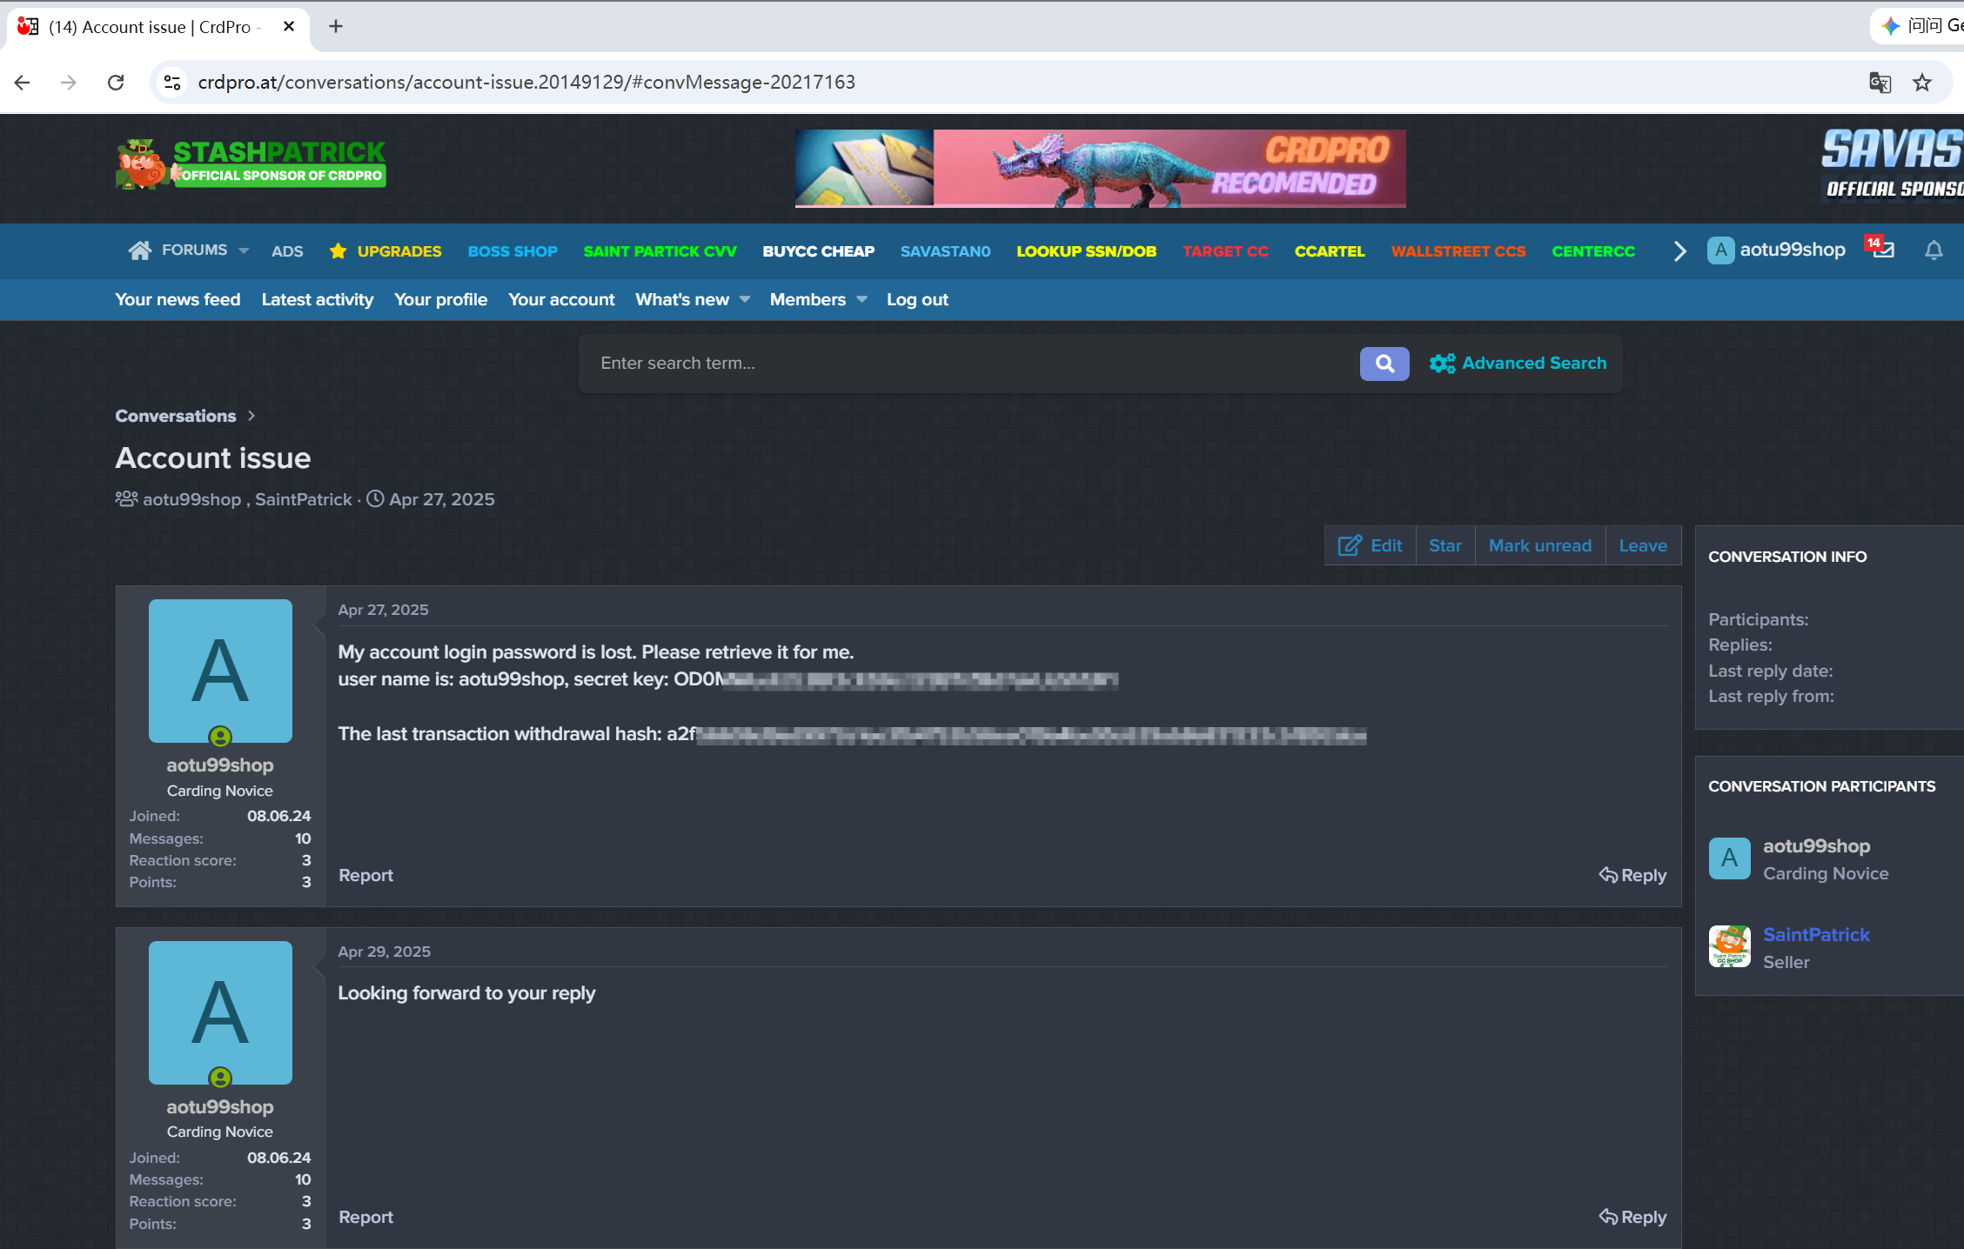View site information icon in address bar

pyautogui.click(x=172, y=83)
